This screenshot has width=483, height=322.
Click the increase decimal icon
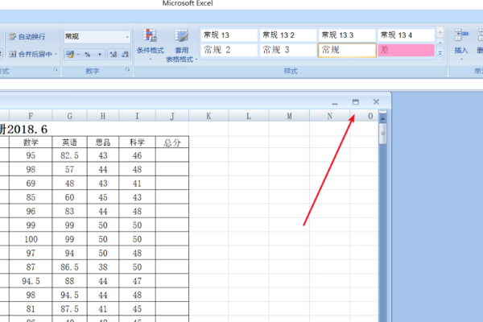(x=114, y=55)
